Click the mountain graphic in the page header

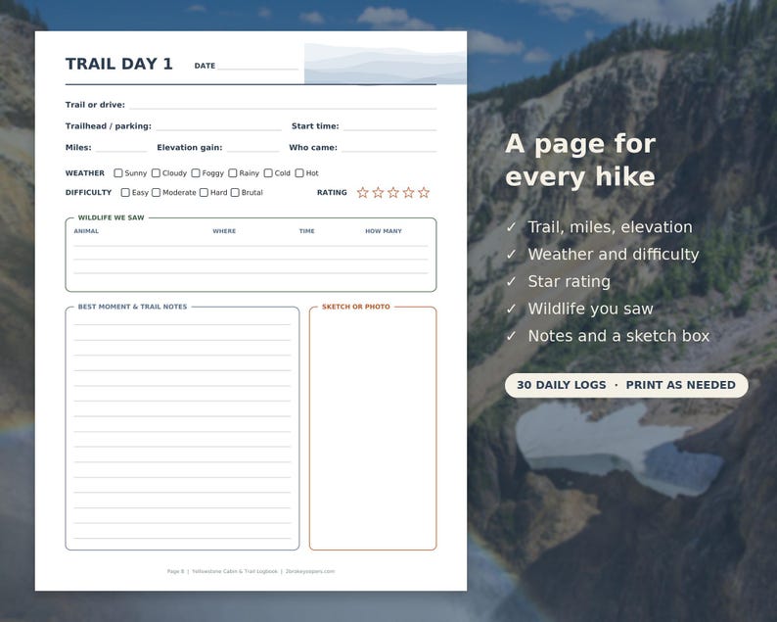tap(385, 64)
